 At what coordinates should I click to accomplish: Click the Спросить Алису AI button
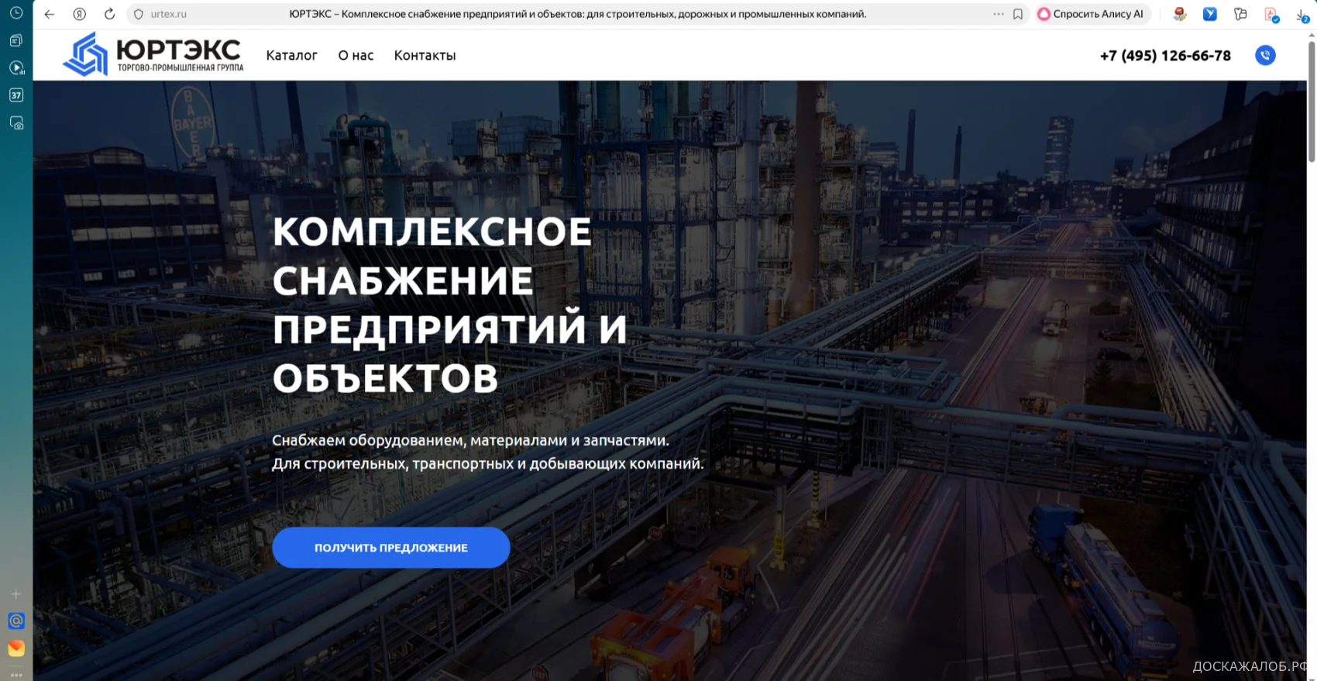pos(1091,14)
